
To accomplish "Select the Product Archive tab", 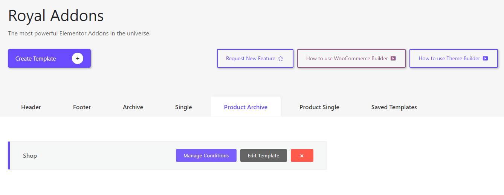I will [x=246, y=107].
